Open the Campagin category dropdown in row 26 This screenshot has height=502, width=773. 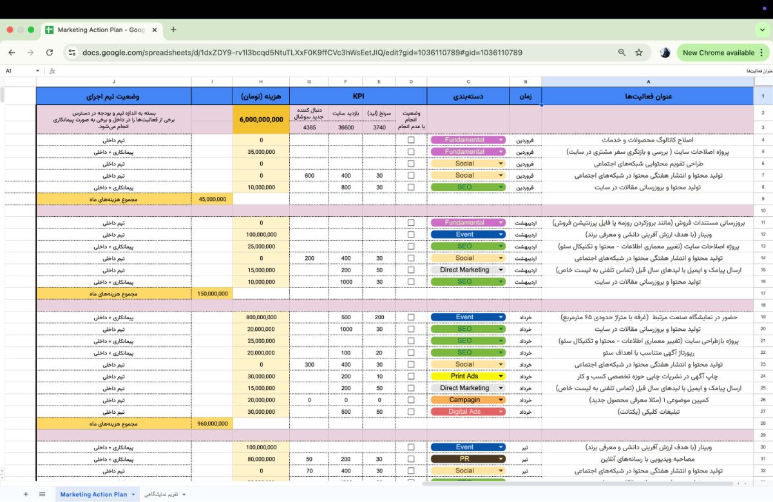[x=501, y=400]
